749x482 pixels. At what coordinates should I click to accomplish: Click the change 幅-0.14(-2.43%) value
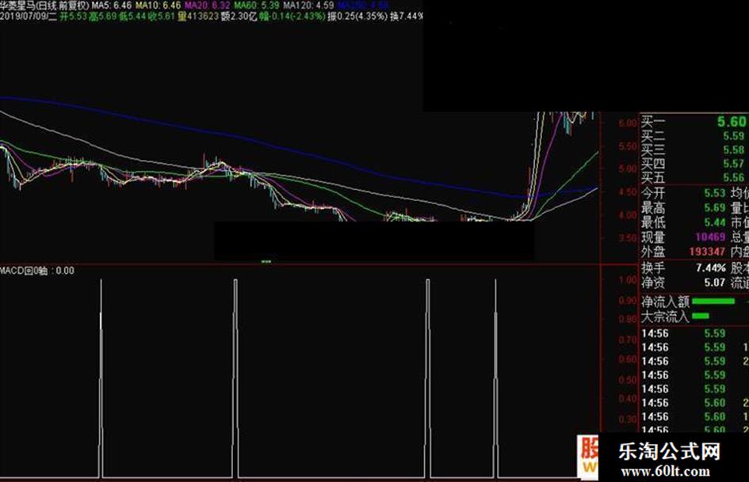coord(292,17)
